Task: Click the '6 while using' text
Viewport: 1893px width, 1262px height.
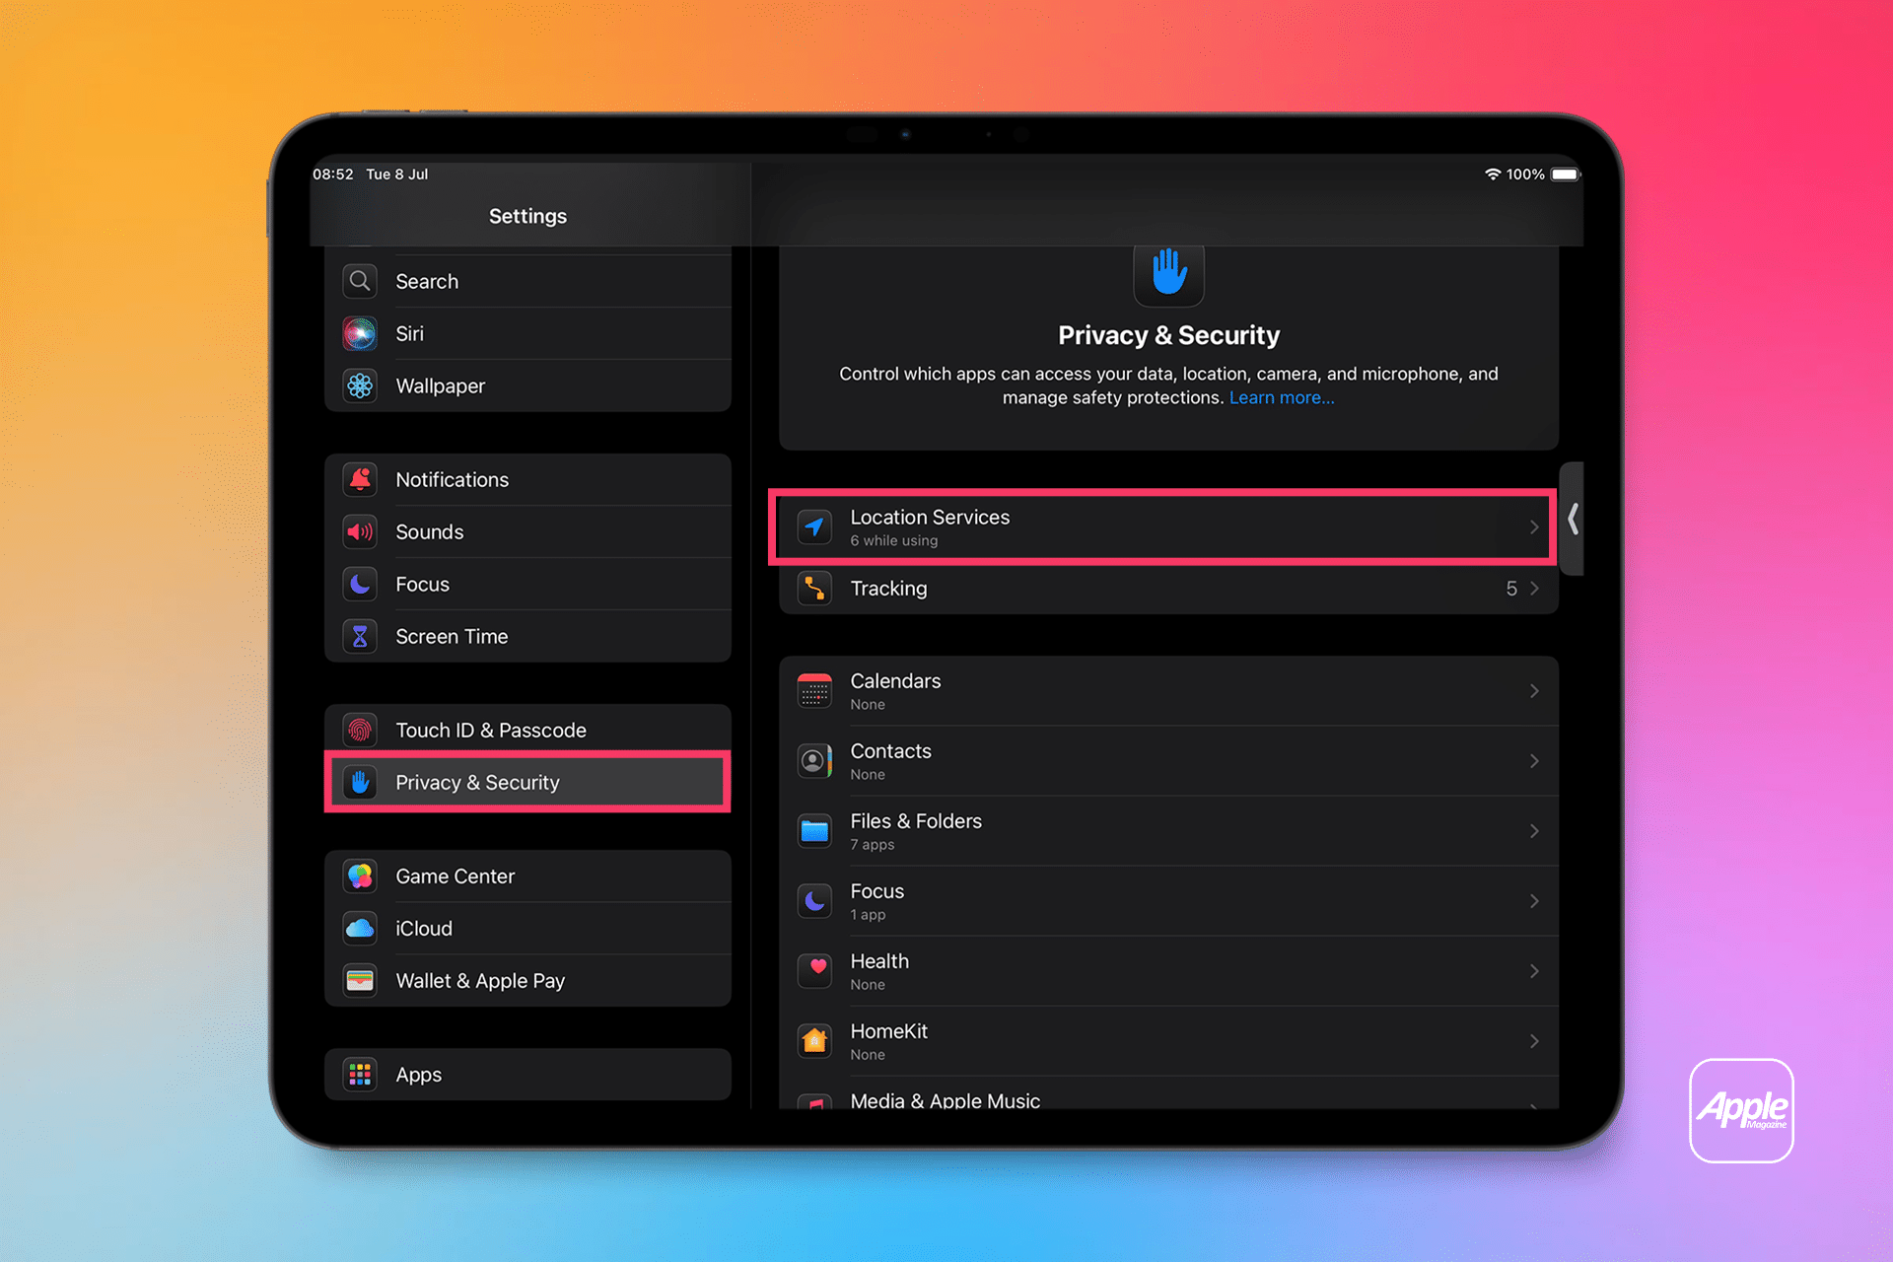Action: click(x=894, y=540)
